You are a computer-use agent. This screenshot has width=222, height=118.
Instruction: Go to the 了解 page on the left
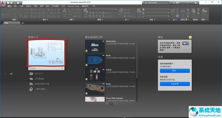[11, 74]
